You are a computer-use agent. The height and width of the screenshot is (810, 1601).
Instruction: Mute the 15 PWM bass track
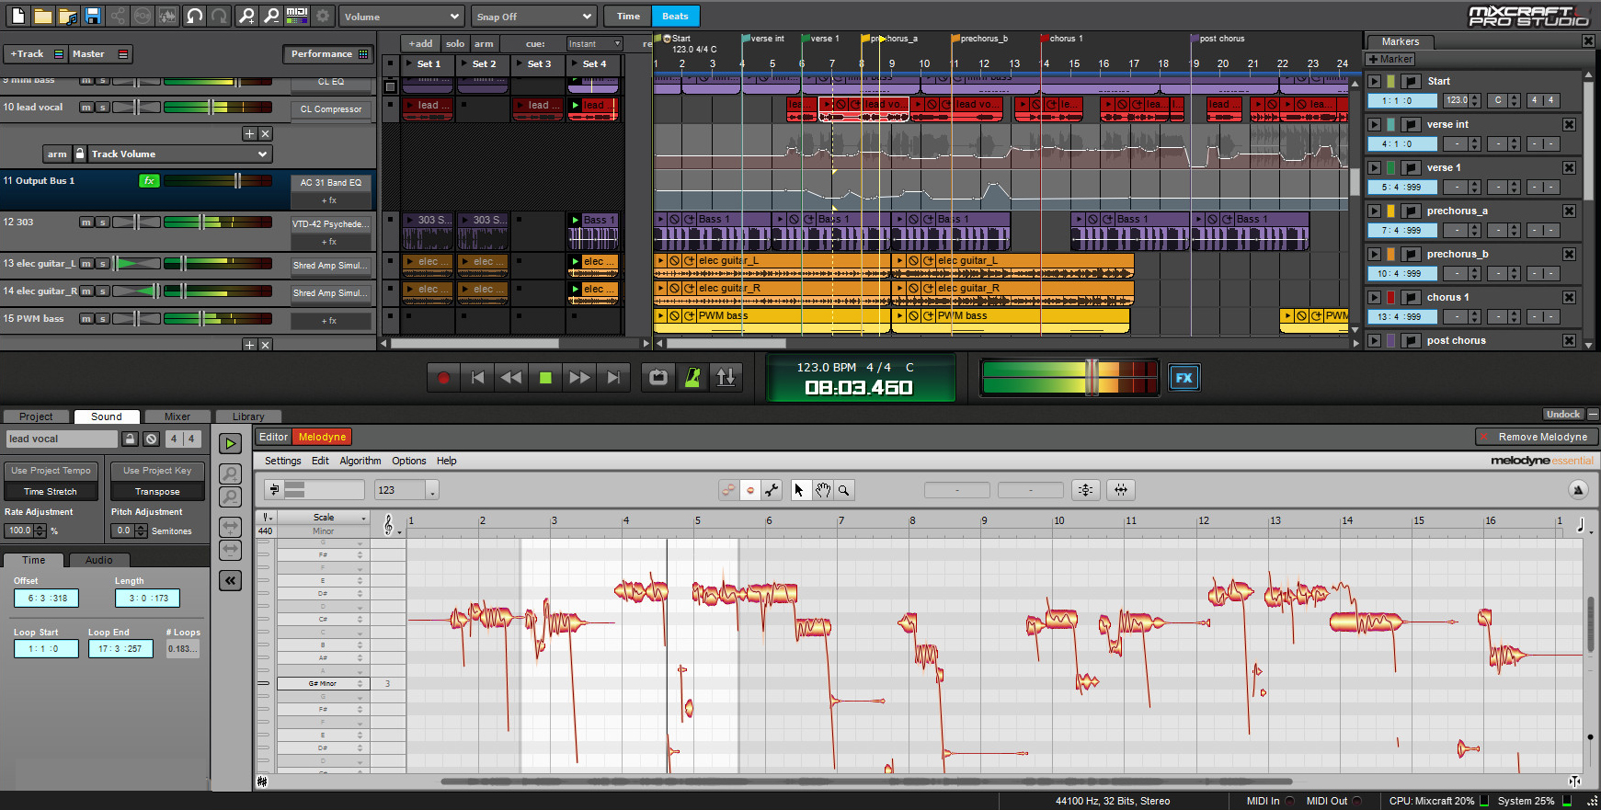click(86, 319)
